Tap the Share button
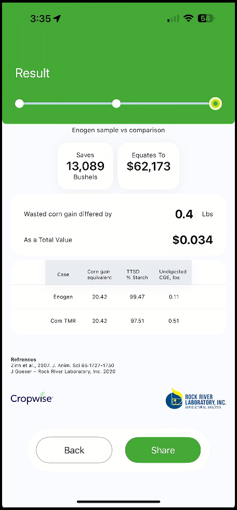The width and height of the screenshot is (237, 510). pyautogui.click(x=163, y=450)
